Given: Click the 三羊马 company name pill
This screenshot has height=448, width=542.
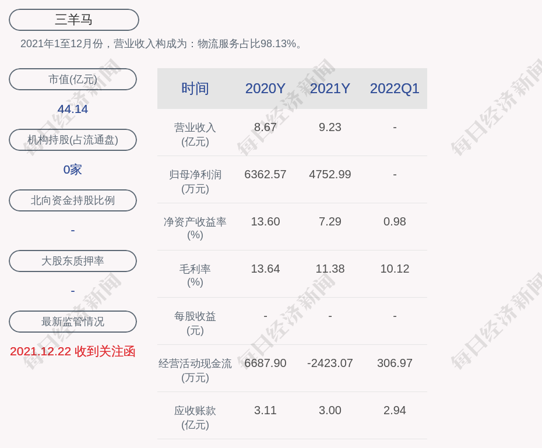Looking at the screenshot, I should click(73, 20).
